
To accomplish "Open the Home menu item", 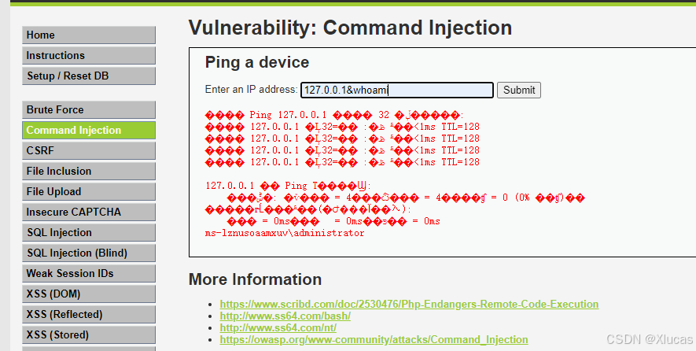I will 89,35.
